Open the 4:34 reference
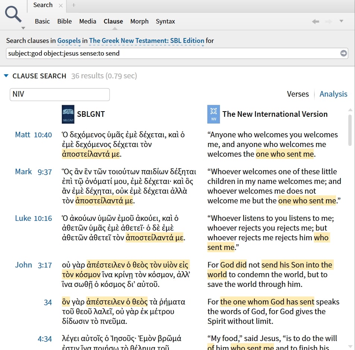Screen dimensions: 355x350 [45, 339]
